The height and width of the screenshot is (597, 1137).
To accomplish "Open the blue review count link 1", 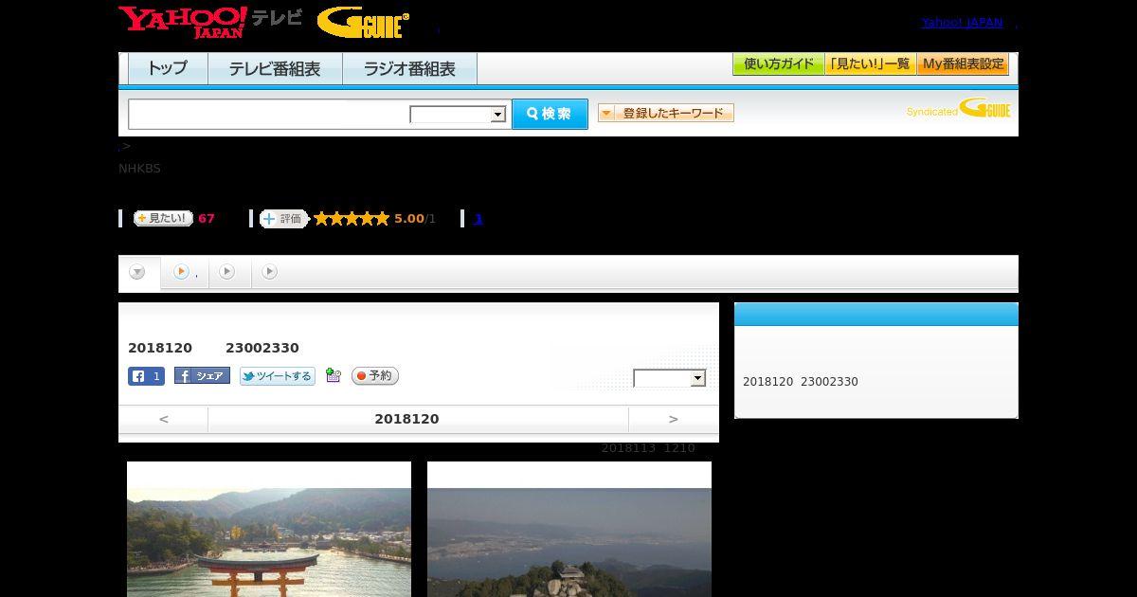I will click(x=478, y=219).
